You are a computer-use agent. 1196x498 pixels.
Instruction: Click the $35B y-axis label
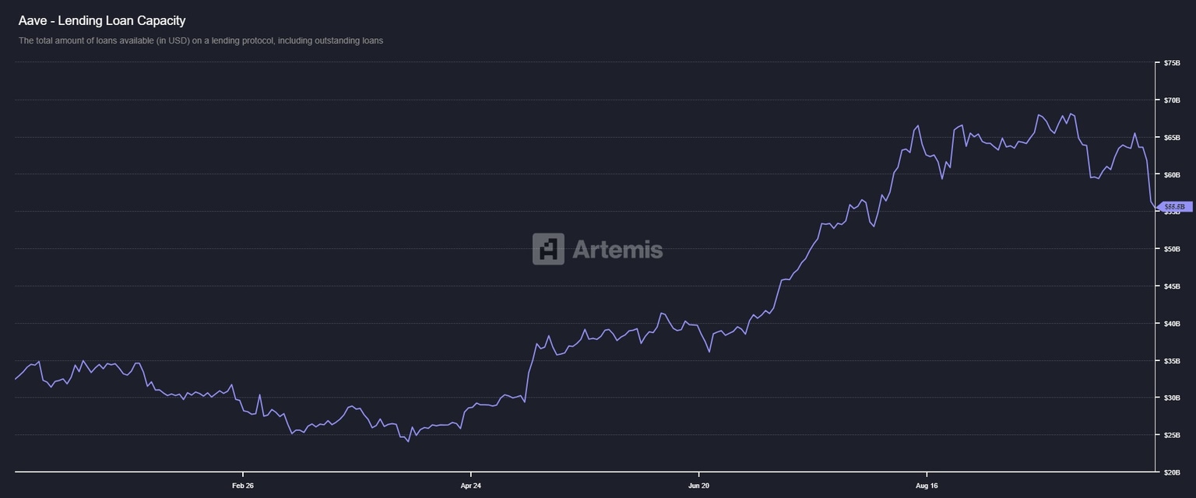pyautogui.click(x=1172, y=361)
